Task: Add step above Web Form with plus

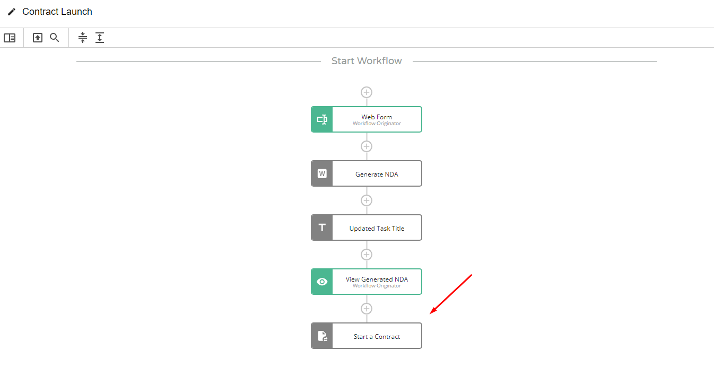Action: [367, 92]
